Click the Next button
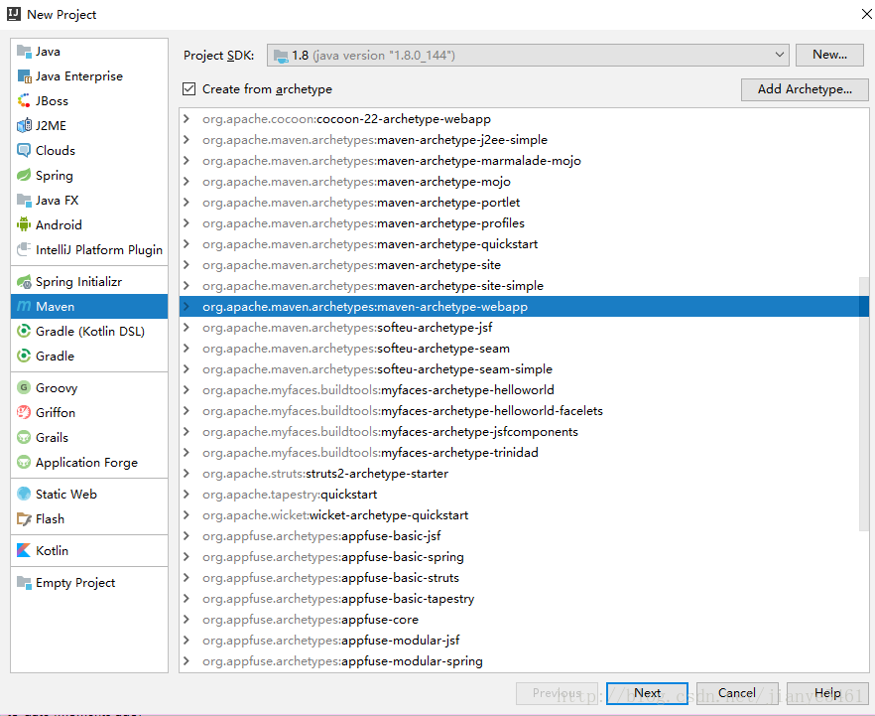875x716 pixels. pos(647,693)
